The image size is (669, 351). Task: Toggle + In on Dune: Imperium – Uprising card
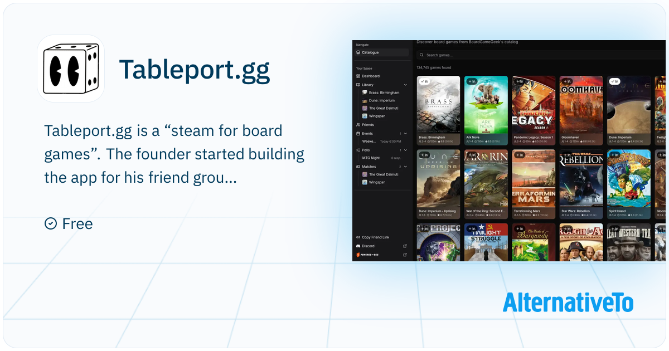click(x=424, y=155)
